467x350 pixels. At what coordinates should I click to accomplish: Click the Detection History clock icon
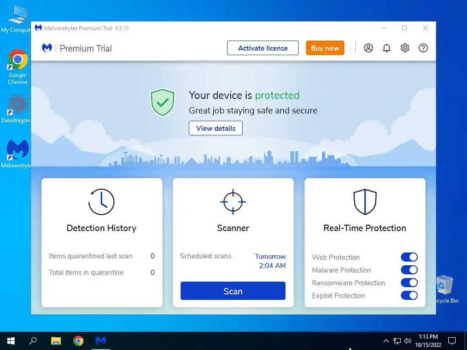pos(101,202)
